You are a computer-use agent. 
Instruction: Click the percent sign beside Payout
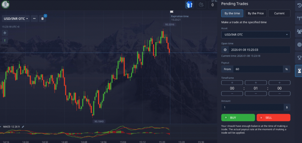[x=287, y=69]
